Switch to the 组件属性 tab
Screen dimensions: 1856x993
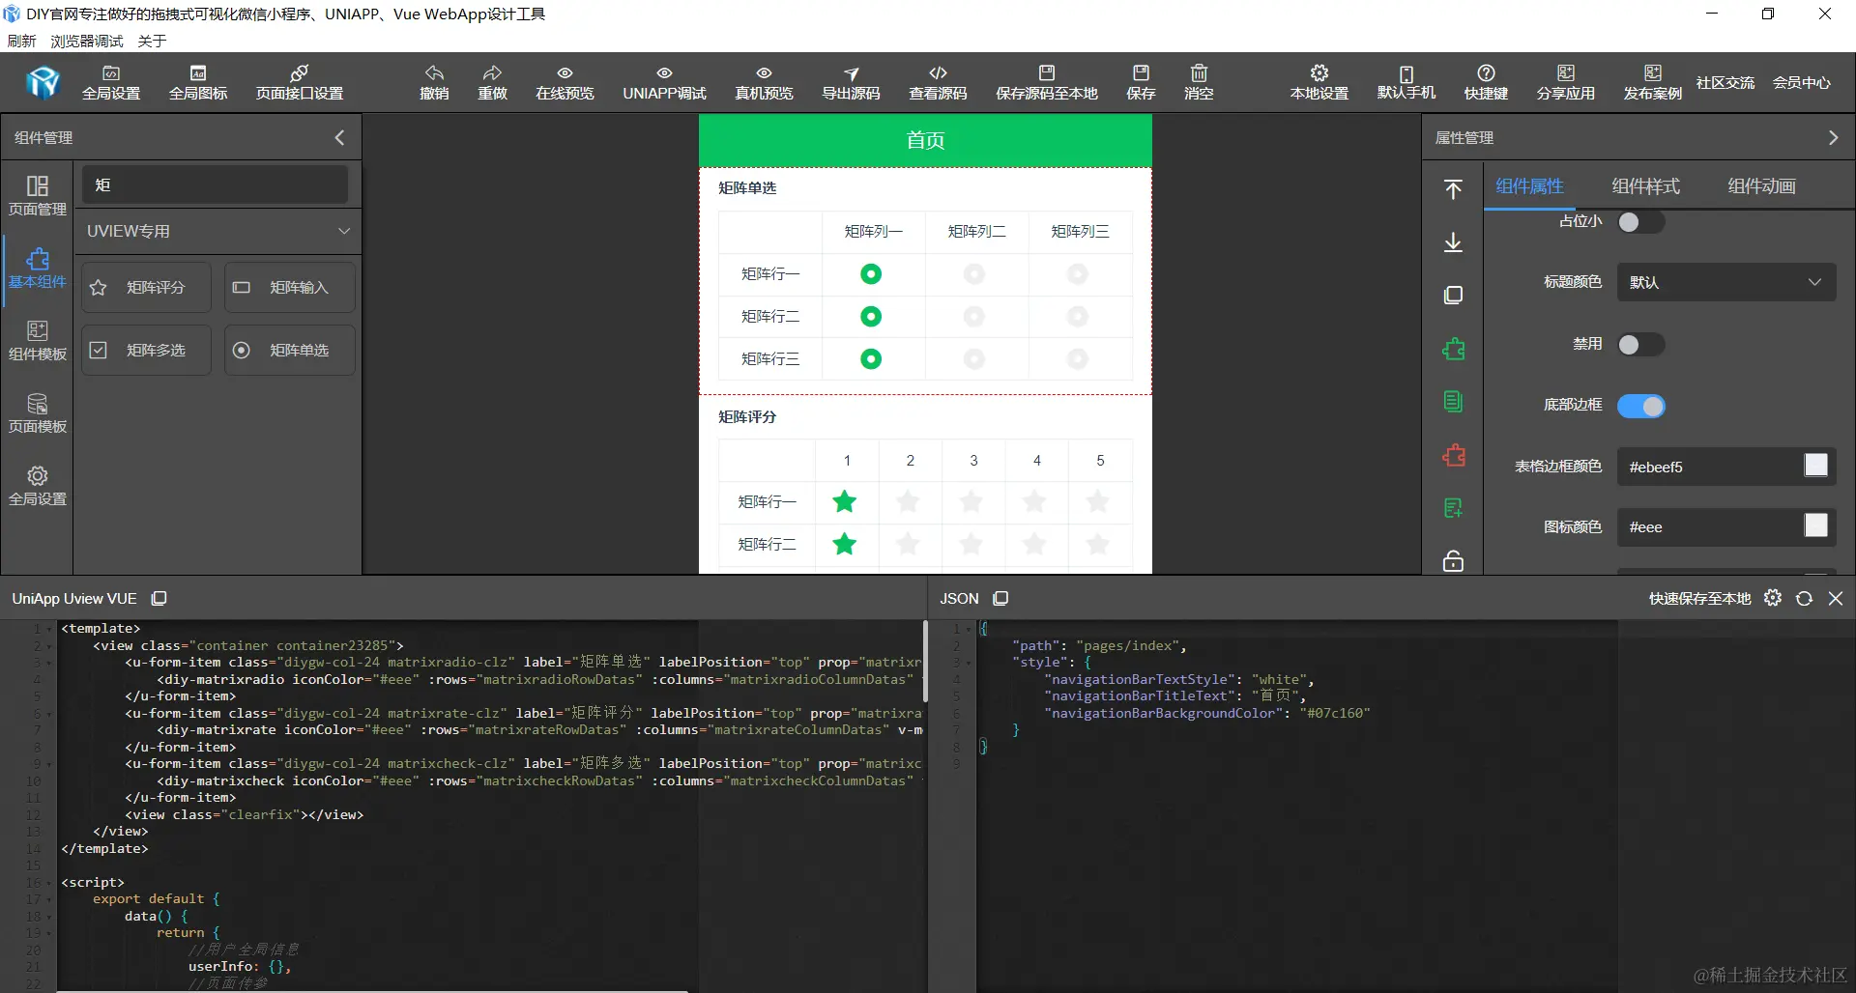[x=1529, y=186]
